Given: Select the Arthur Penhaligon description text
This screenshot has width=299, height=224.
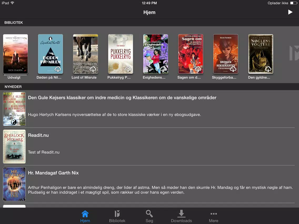Looking at the screenshot, I should 160,190.
